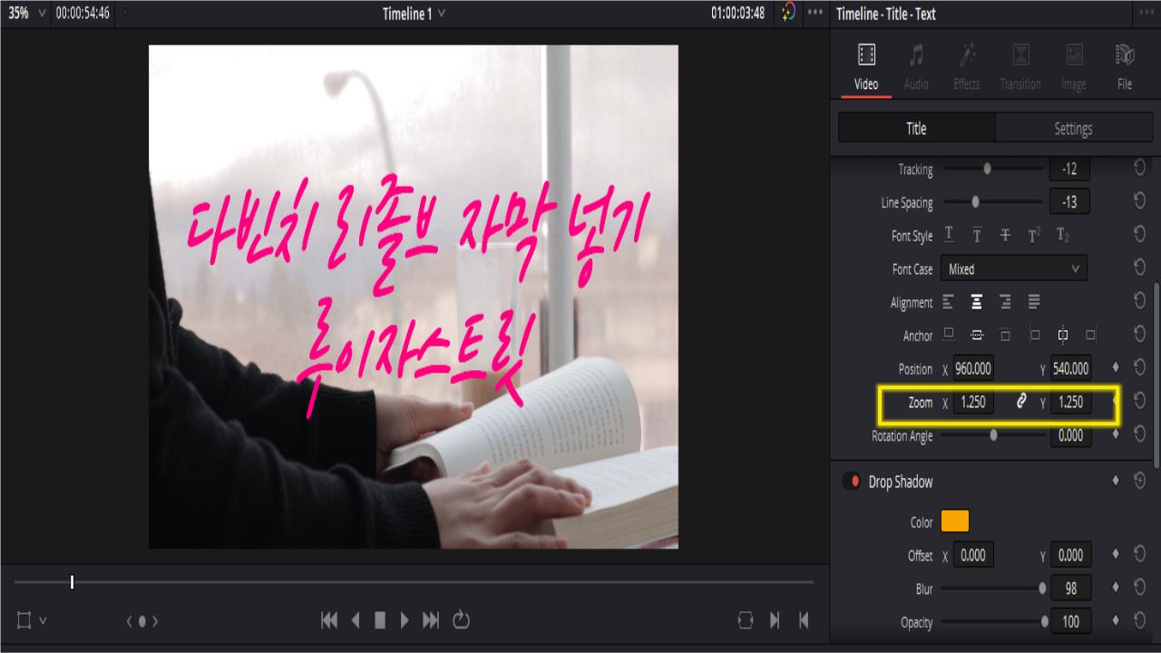Open the 35% viewer zoom dropdown
This screenshot has width=1161, height=653.
click(x=27, y=14)
